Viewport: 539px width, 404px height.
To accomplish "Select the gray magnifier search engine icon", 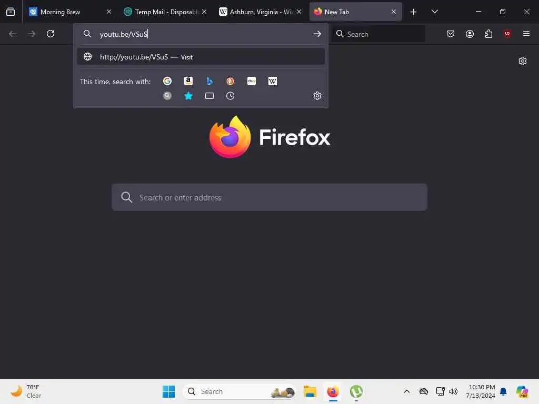I will (167, 96).
